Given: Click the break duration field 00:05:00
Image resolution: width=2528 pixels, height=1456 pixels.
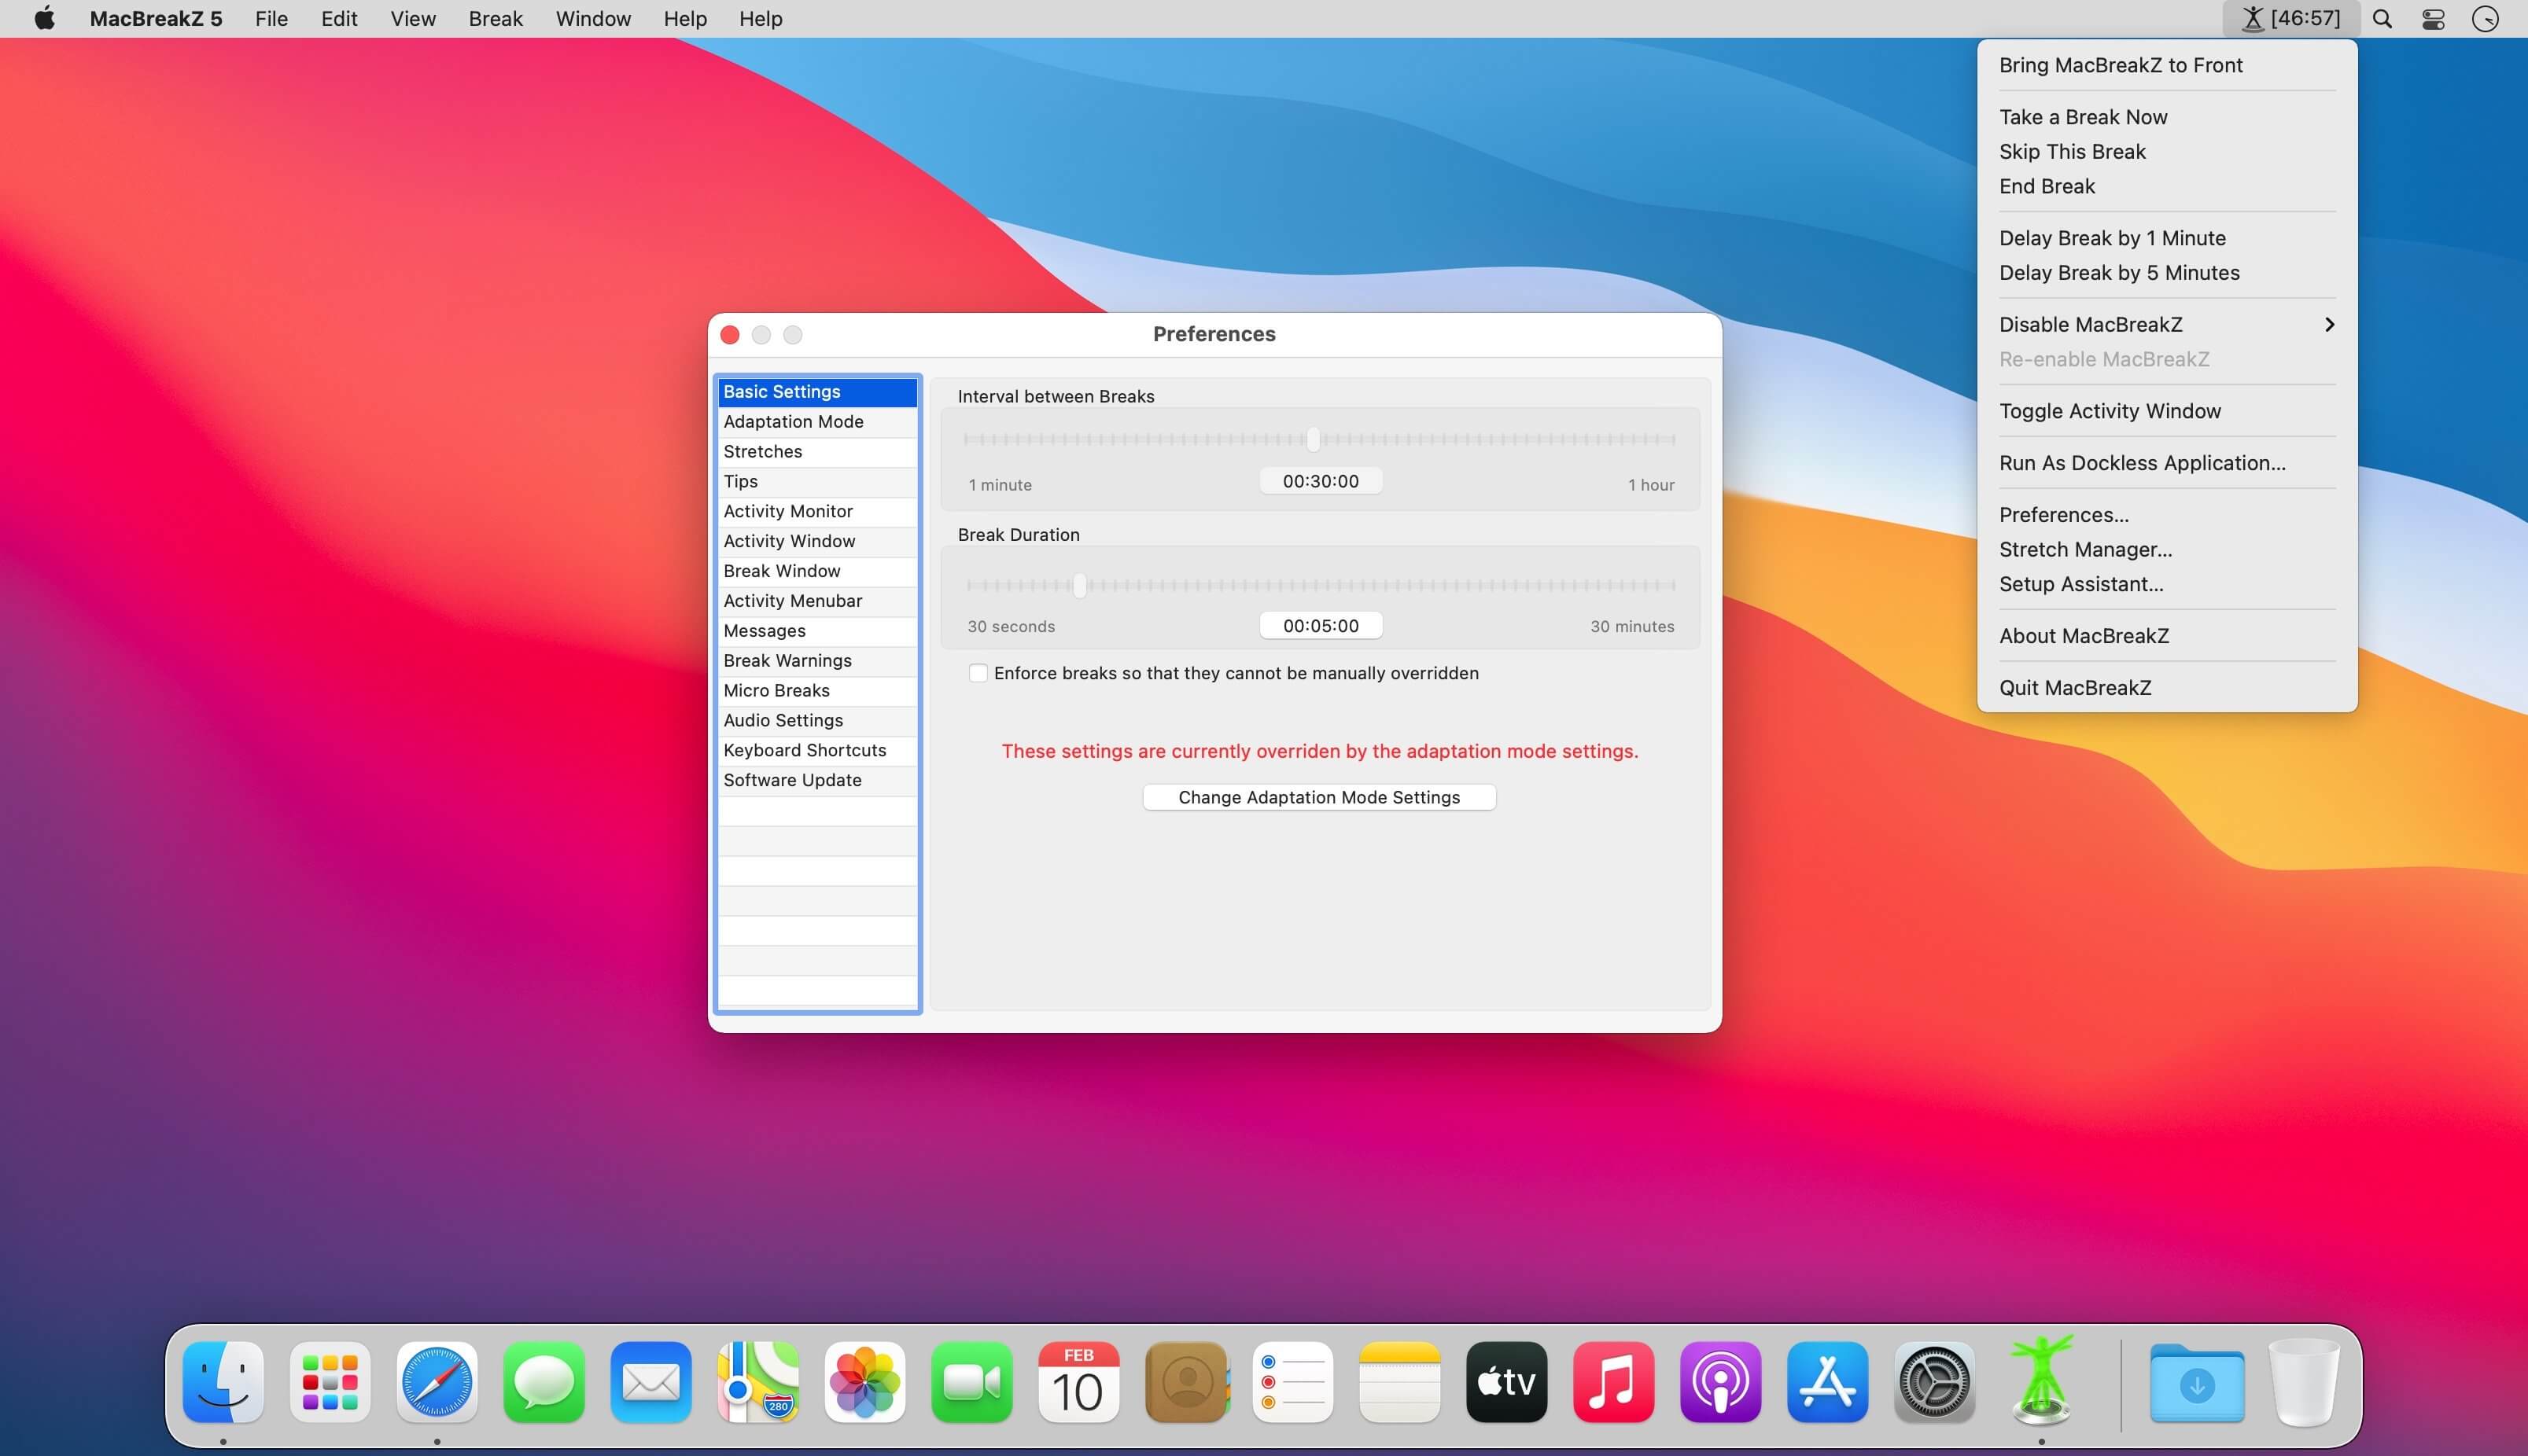Looking at the screenshot, I should pos(1321,626).
